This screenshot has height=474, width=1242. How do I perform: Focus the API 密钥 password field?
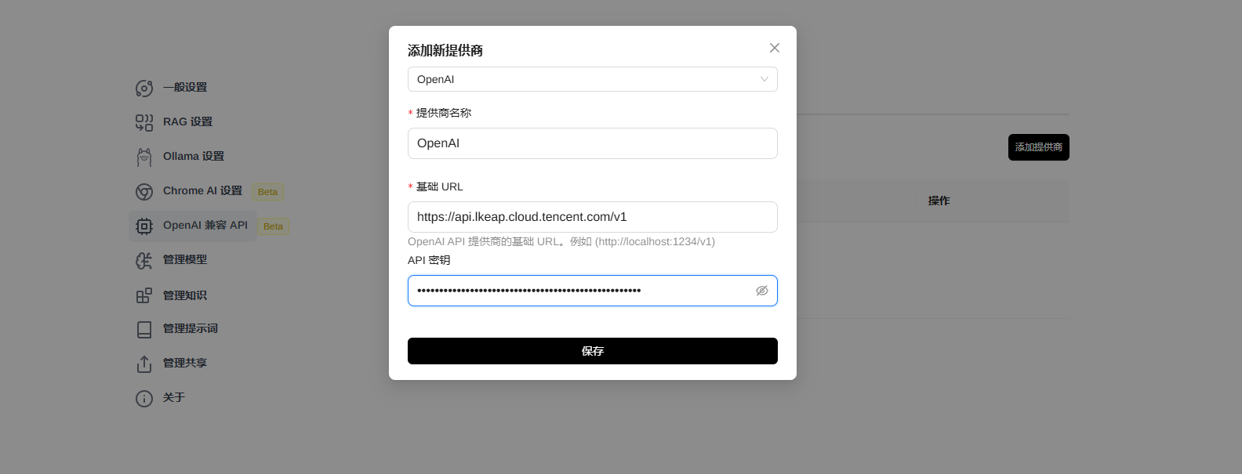[593, 291]
